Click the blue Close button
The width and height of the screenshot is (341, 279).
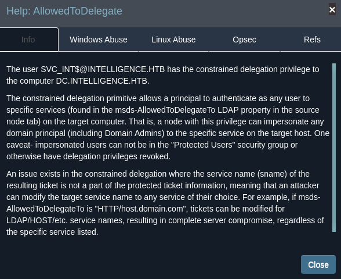point(318,264)
